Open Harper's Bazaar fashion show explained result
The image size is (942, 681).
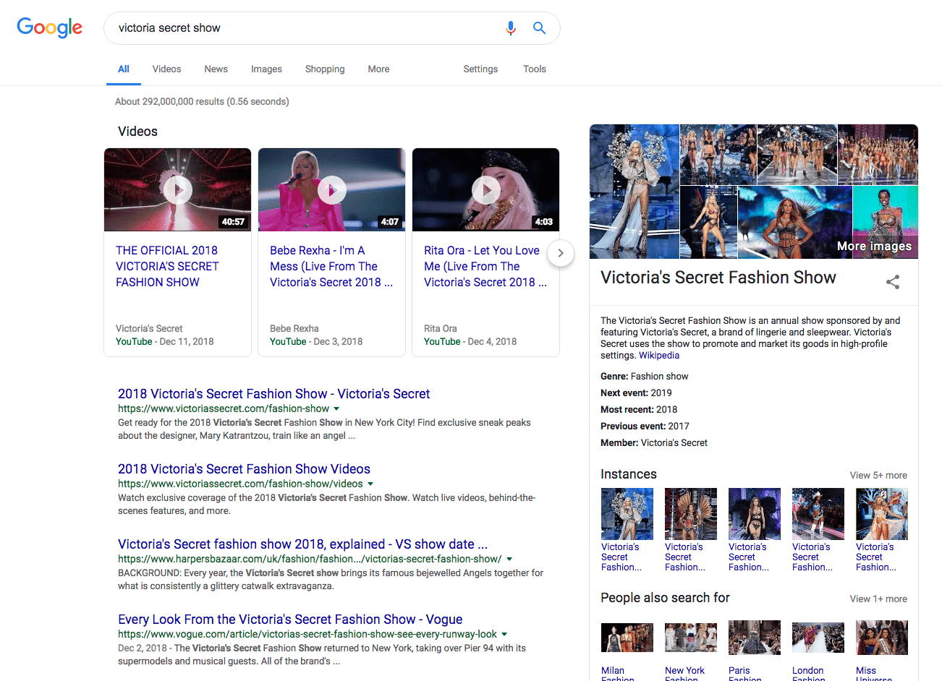click(x=302, y=544)
